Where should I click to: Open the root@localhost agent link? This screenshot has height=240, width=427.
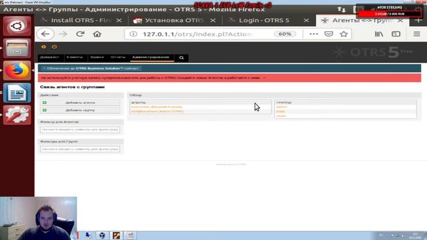coord(157,111)
